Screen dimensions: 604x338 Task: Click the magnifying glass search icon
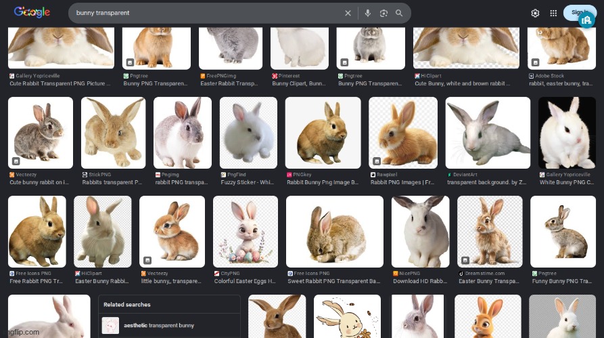pos(399,13)
